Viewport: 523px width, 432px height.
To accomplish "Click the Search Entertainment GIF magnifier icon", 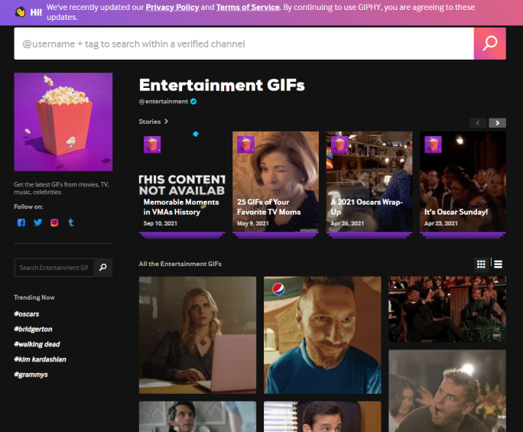I will pyautogui.click(x=103, y=267).
